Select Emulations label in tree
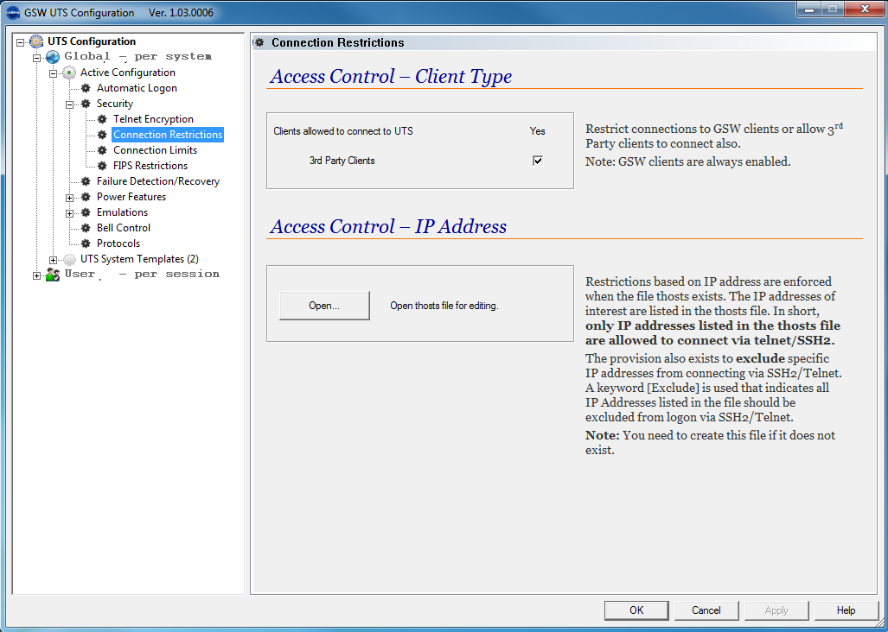 (122, 212)
